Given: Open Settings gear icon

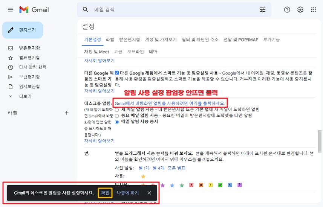Looking at the screenshot, I should click(x=300, y=10).
